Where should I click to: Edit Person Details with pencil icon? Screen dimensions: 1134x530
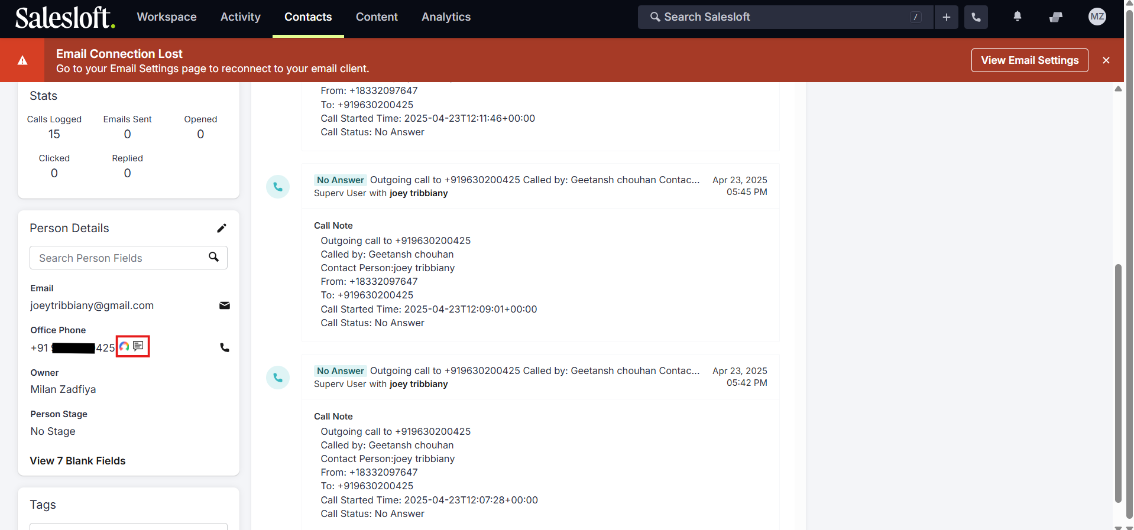pos(222,228)
